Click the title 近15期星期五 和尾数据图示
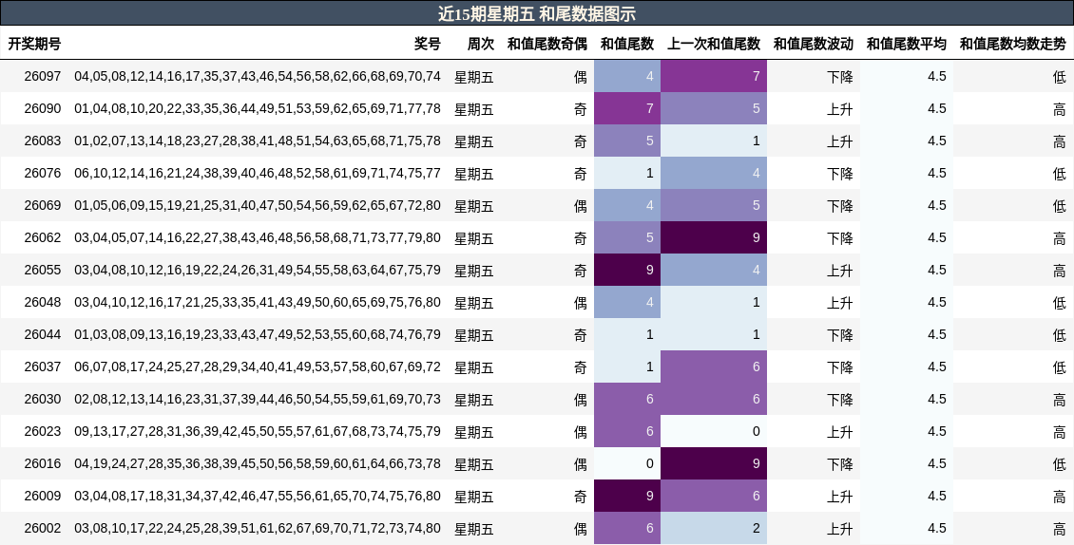Viewport: 1074px width, 545px height. point(536,13)
